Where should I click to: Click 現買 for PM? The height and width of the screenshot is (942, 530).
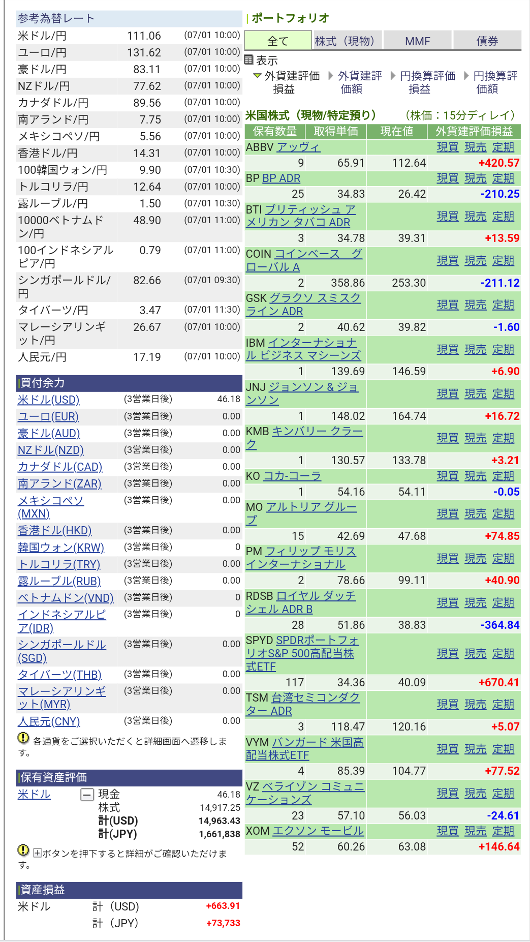point(448,559)
